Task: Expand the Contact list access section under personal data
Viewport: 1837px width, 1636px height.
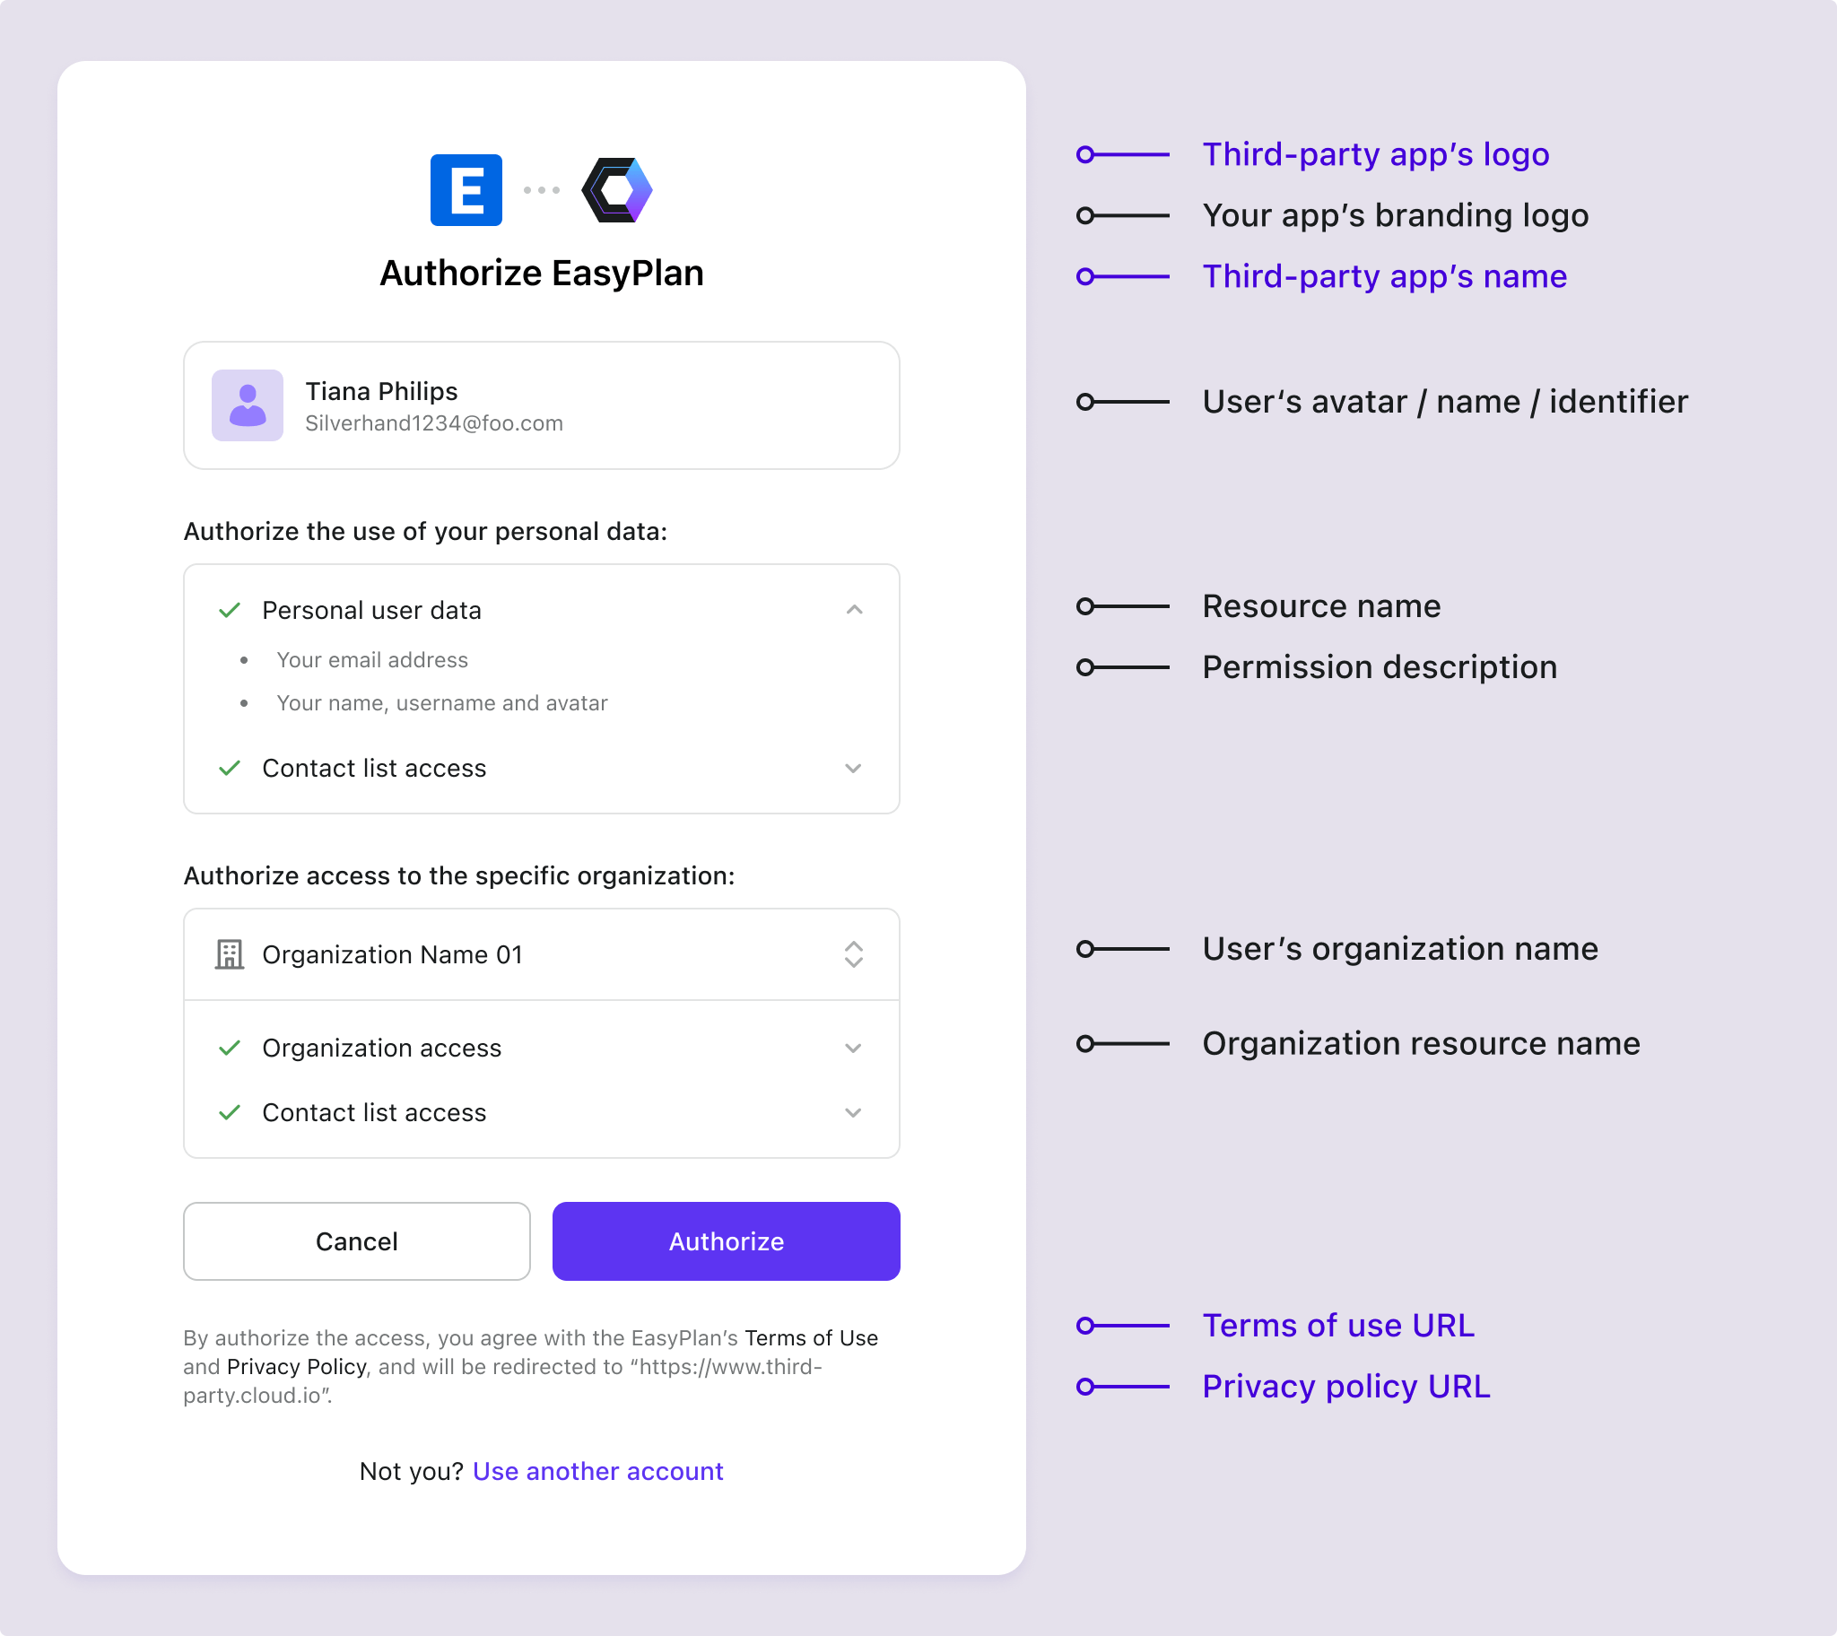Action: [x=853, y=769]
